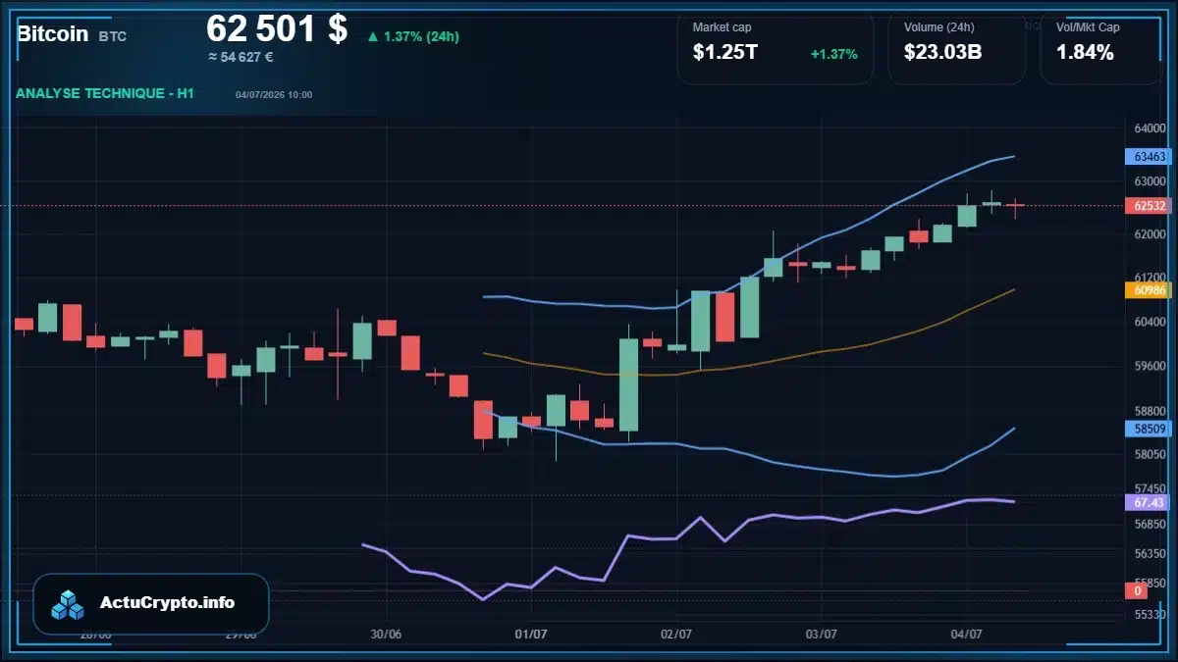This screenshot has width=1178, height=662.
Task: Click the tall green candle before 02/07
Action: click(x=628, y=384)
